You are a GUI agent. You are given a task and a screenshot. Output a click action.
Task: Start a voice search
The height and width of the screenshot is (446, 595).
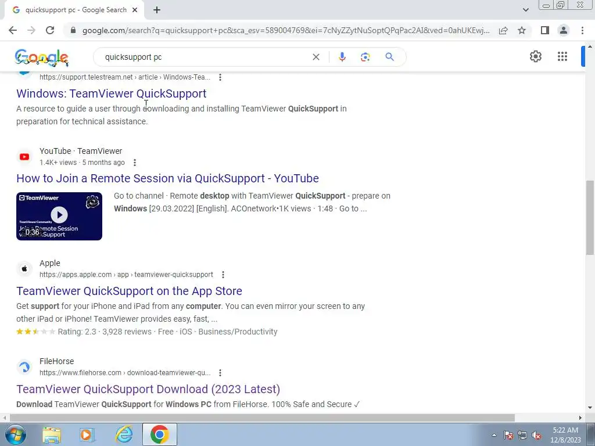342,57
